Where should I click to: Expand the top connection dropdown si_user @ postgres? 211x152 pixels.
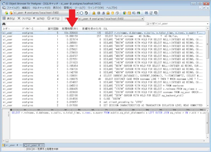click(x=78, y=13)
